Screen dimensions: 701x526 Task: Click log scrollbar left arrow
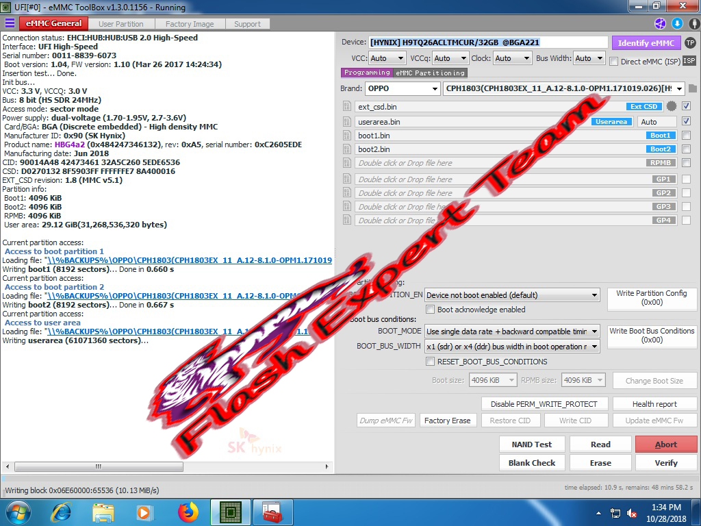7,466
